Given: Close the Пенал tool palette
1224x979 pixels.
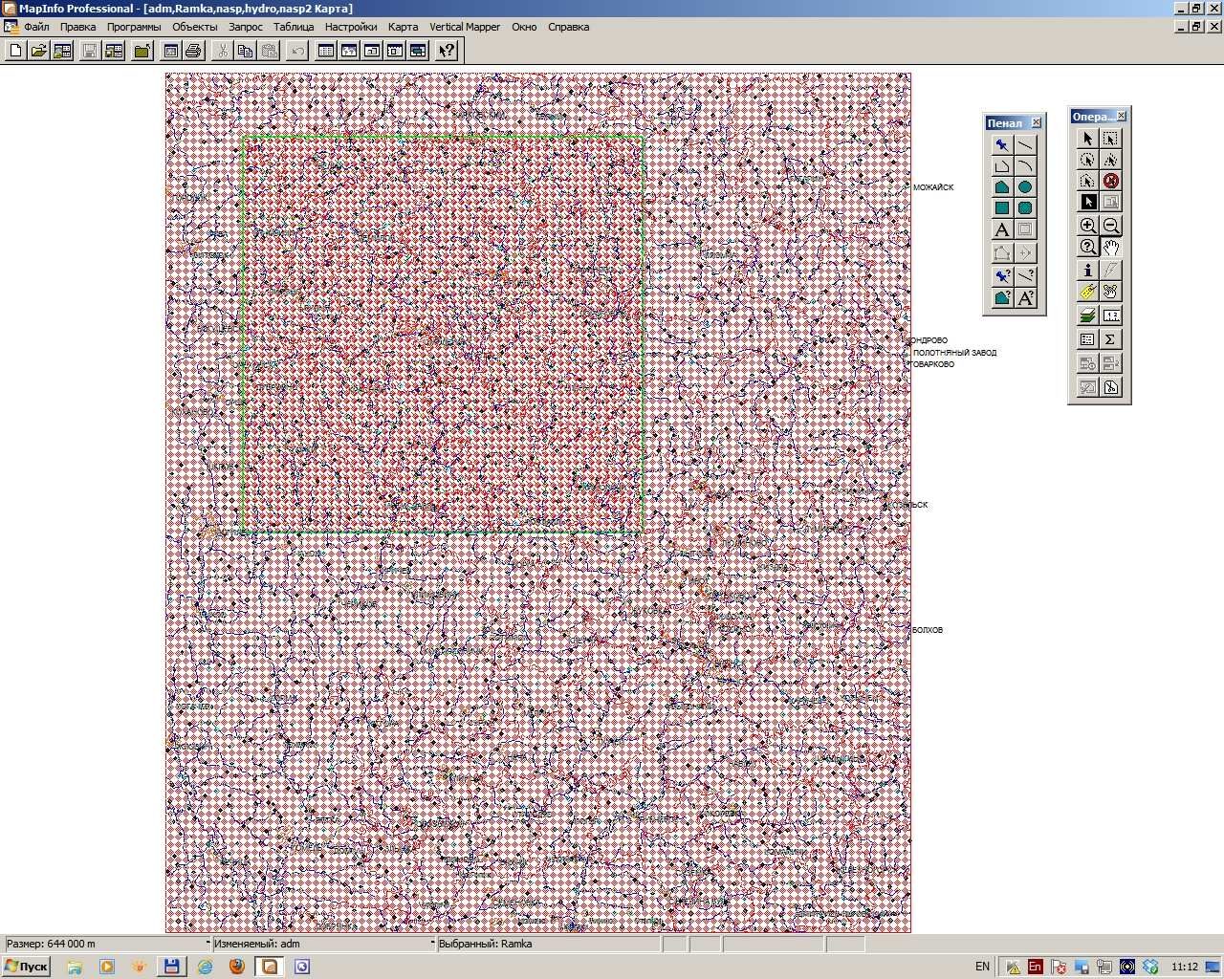Looking at the screenshot, I should (1037, 122).
